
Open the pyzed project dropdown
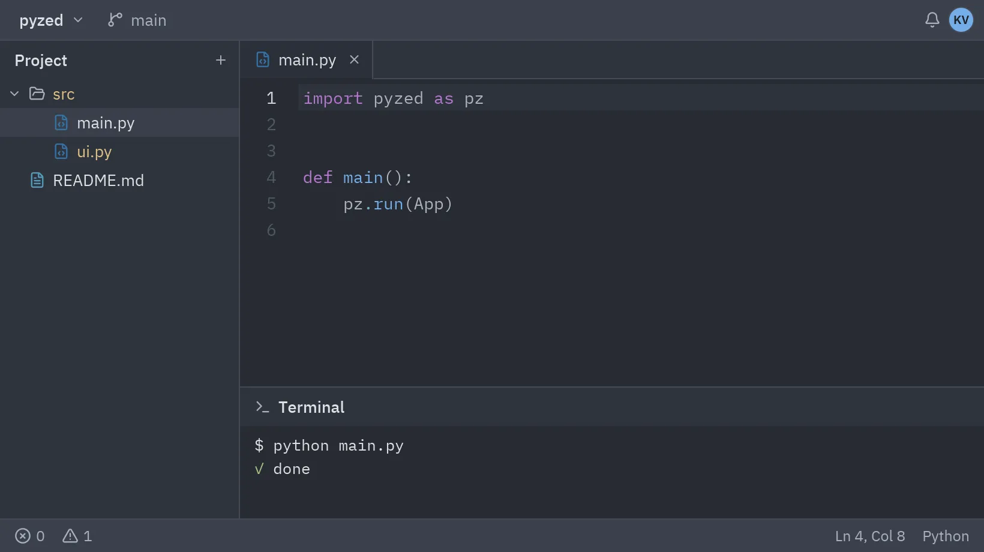pyautogui.click(x=51, y=20)
